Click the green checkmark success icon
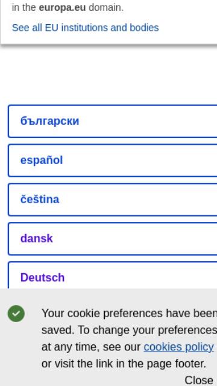The width and height of the screenshot is (217, 386). click(16, 314)
